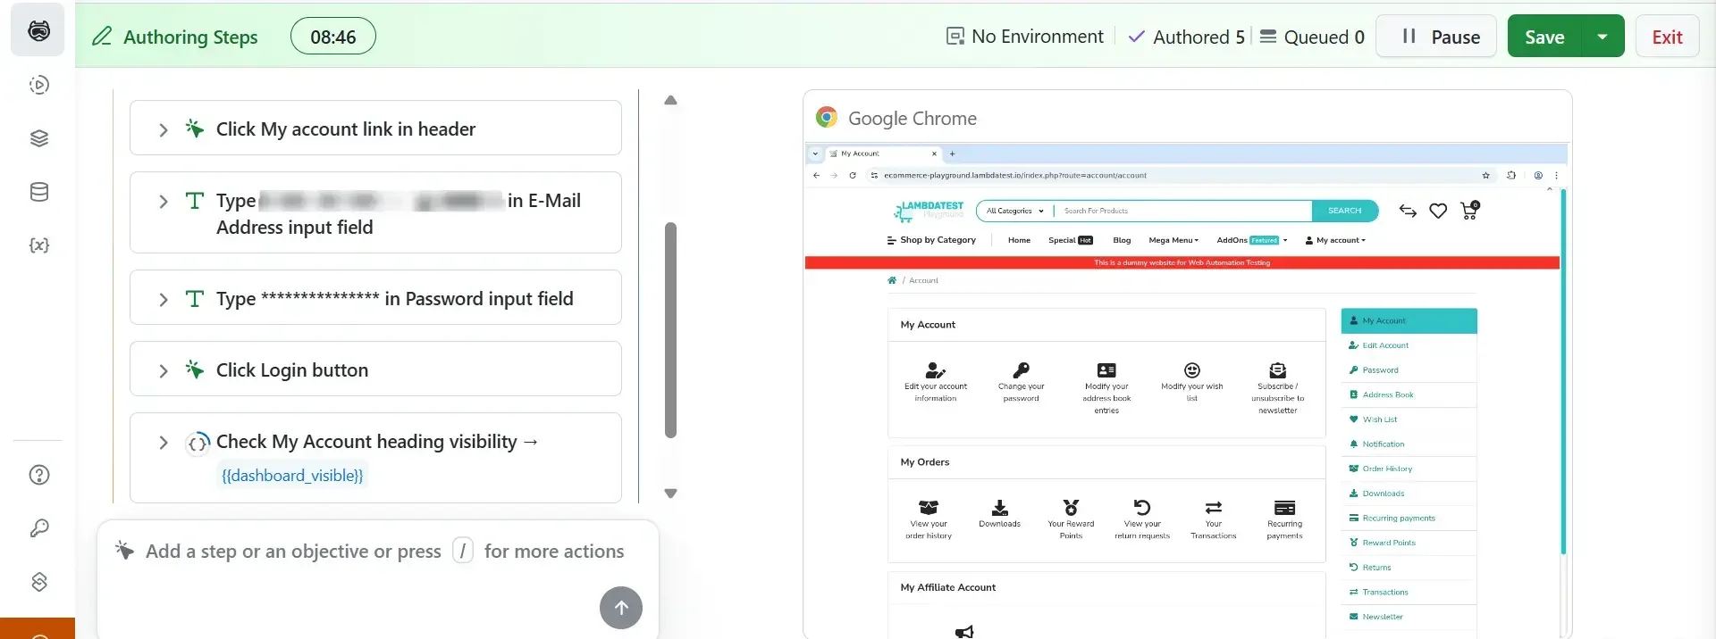Open the Blog menu item
The height and width of the screenshot is (639, 1716).
point(1122,240)
